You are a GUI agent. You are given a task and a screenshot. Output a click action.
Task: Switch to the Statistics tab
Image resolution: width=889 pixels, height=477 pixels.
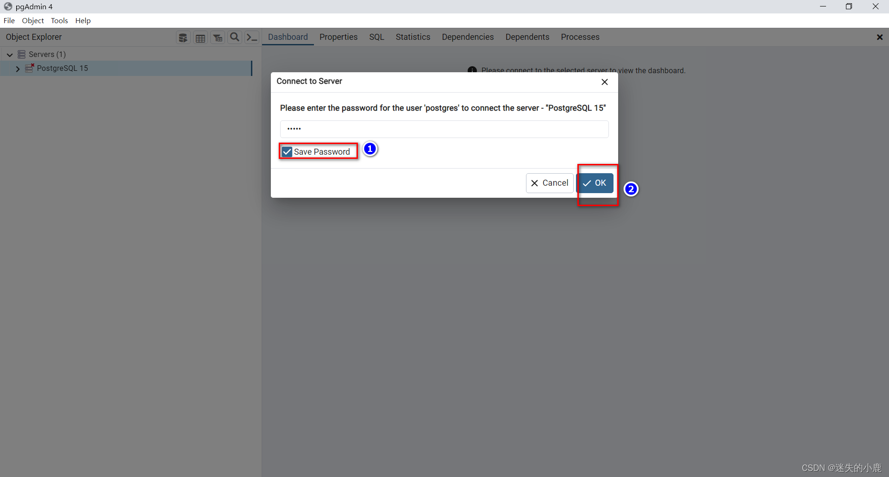pos(413,37)
